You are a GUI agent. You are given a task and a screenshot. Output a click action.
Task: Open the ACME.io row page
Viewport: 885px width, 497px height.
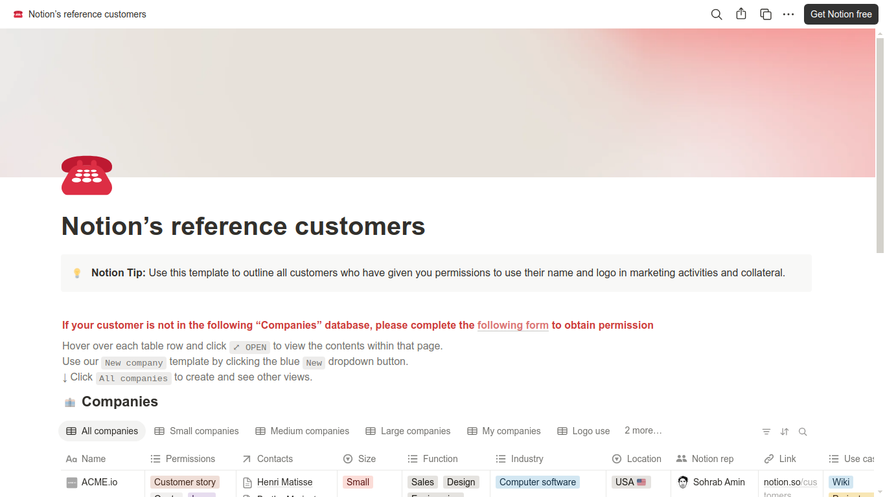click(100, 482)
